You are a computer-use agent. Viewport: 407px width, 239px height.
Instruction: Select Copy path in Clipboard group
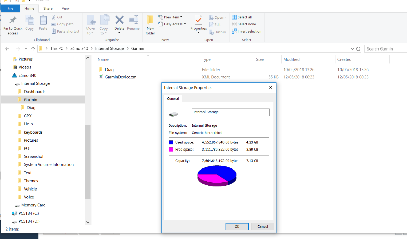coord(62,24)
